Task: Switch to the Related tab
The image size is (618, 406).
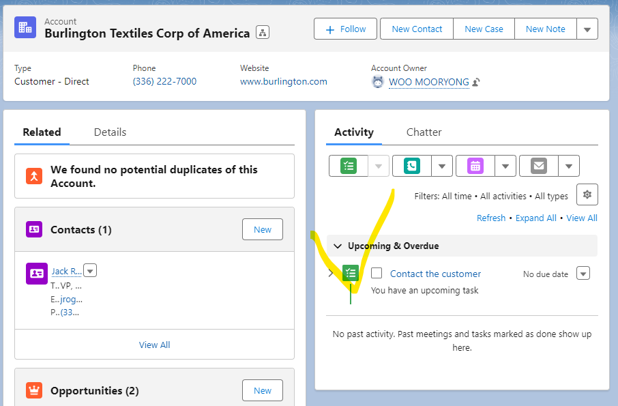Action: click(42, 132)
